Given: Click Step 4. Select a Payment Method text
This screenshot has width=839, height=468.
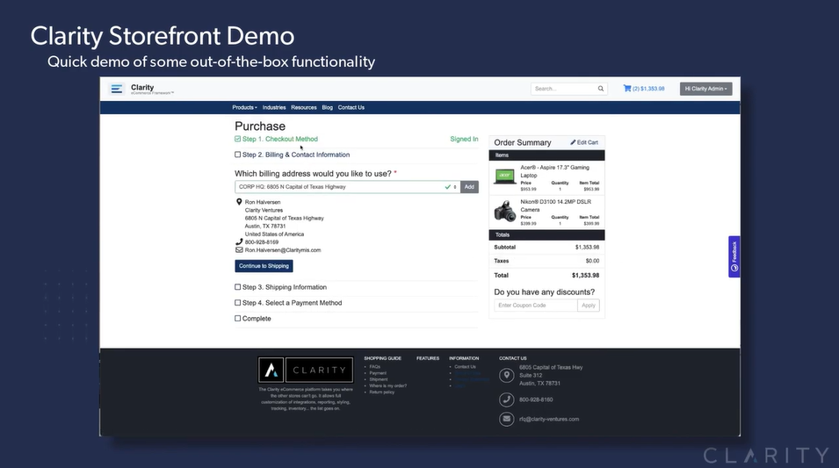Looking at the screenshot, I should [293, 303].
